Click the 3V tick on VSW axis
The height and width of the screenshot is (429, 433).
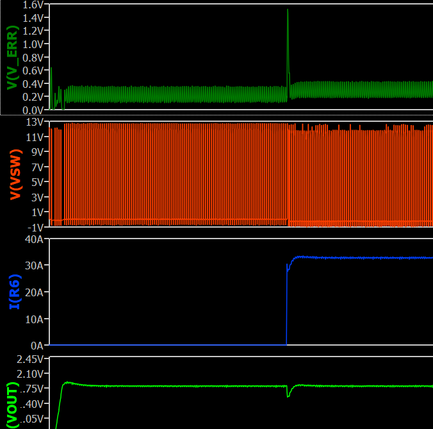click(x=38, y=198)
